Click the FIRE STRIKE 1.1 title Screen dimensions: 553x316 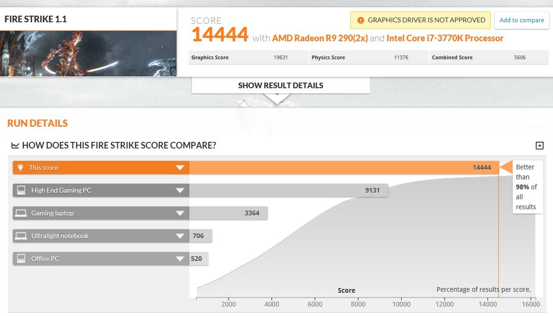click(x=36, y=19)
